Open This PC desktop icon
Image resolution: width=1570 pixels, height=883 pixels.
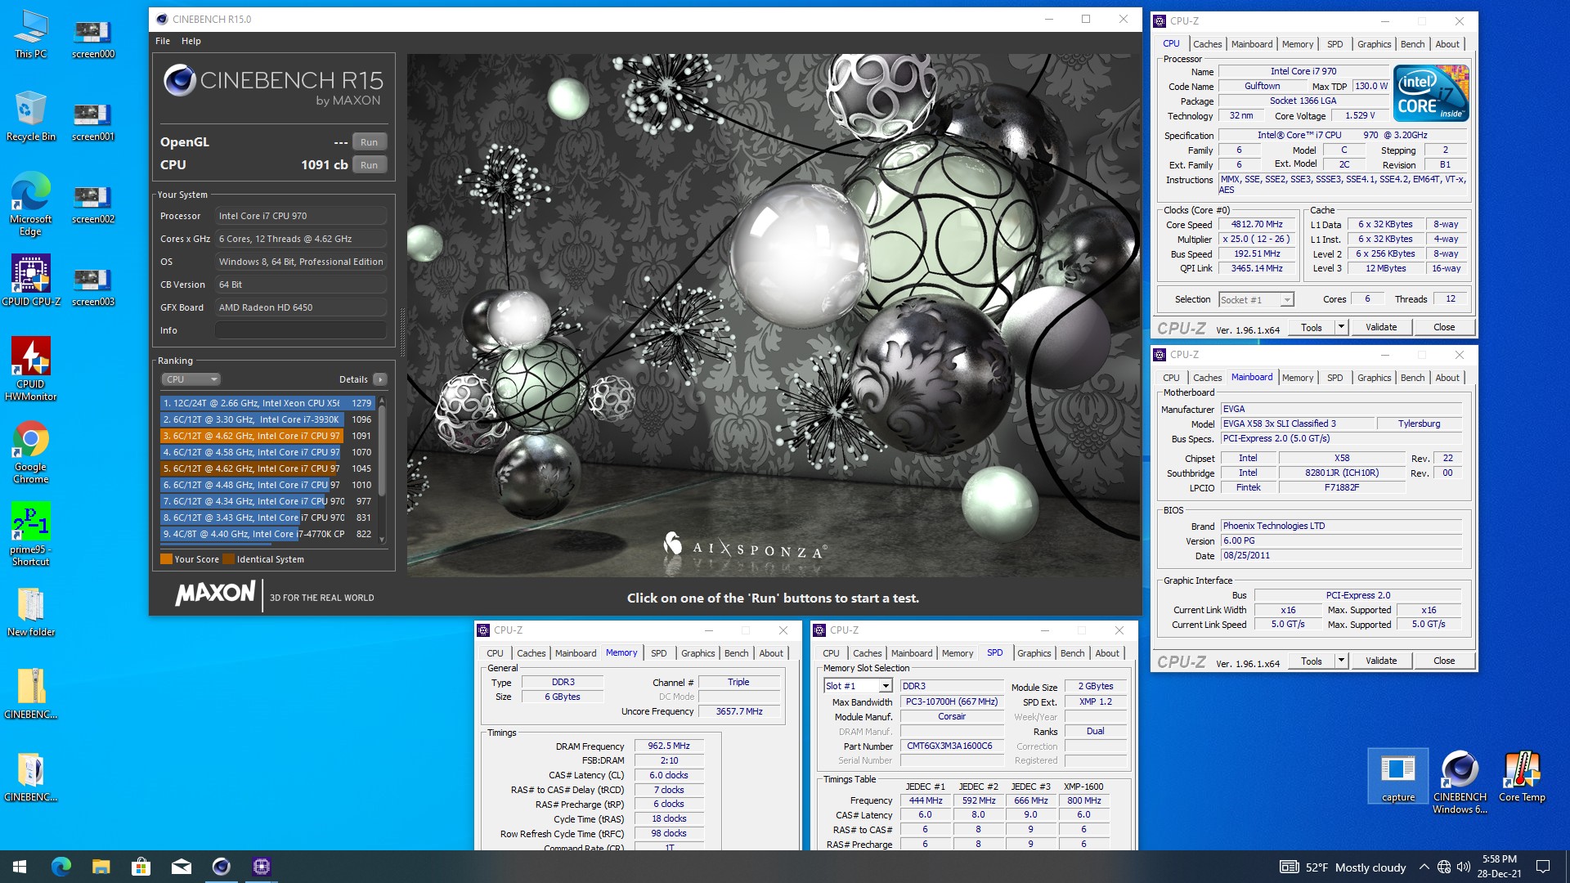pyautogui.click(x=31, y=34)
